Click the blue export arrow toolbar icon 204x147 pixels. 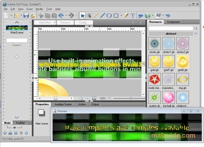(x=168, y=16)
